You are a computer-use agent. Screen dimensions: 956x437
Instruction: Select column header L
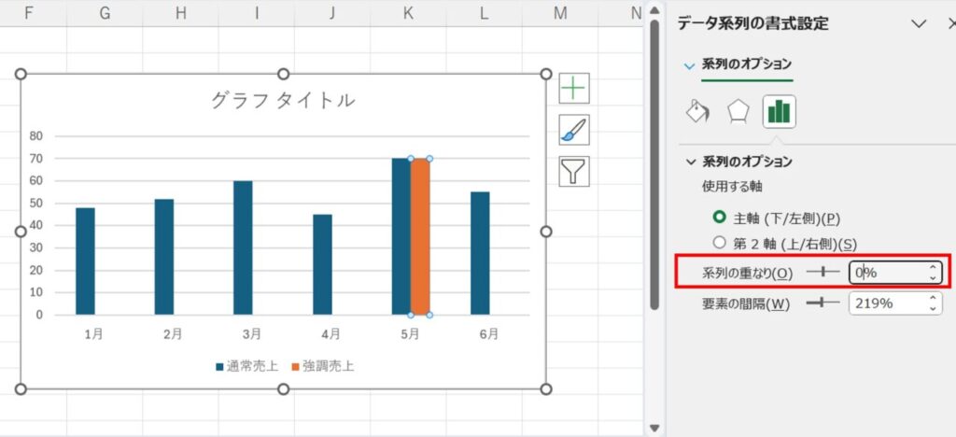tap(485, 13)
